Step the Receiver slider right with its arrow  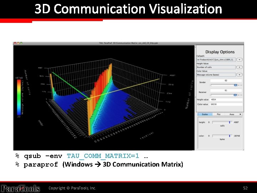click(241, 95)
